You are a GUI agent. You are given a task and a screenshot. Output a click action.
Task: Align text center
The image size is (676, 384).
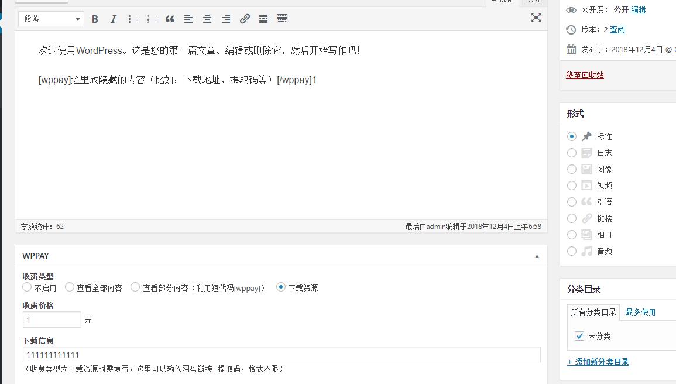pyautogui.click(x=207, y=19)
